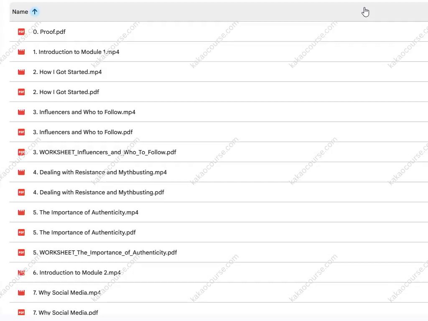Viewport: 428px width, 321px height.
Task: Click video icon for Introduction to Module 2
Action: (21, 273)
